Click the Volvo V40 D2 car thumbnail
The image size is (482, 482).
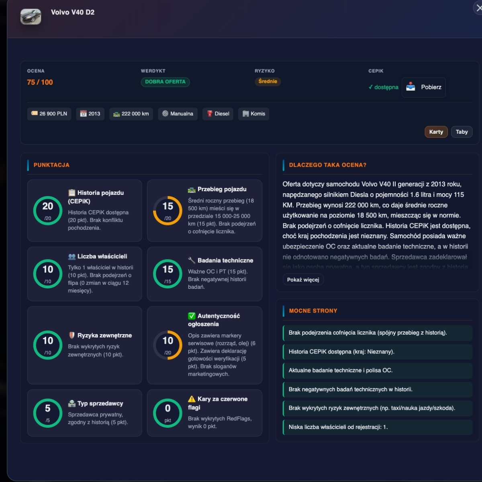[x=31, y=16]
